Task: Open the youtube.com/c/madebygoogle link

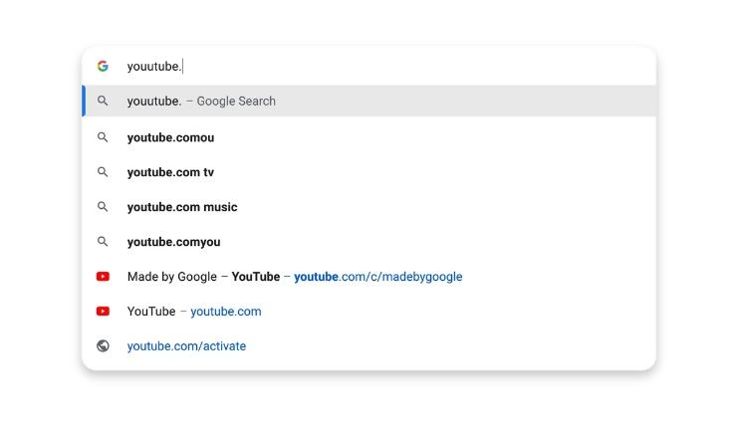Action: point(377,277)
